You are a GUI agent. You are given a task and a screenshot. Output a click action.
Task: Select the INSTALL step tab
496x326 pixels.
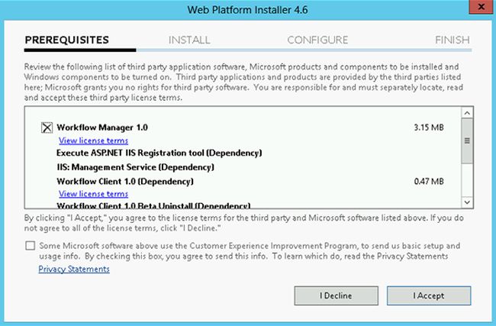tap(189, 40)
